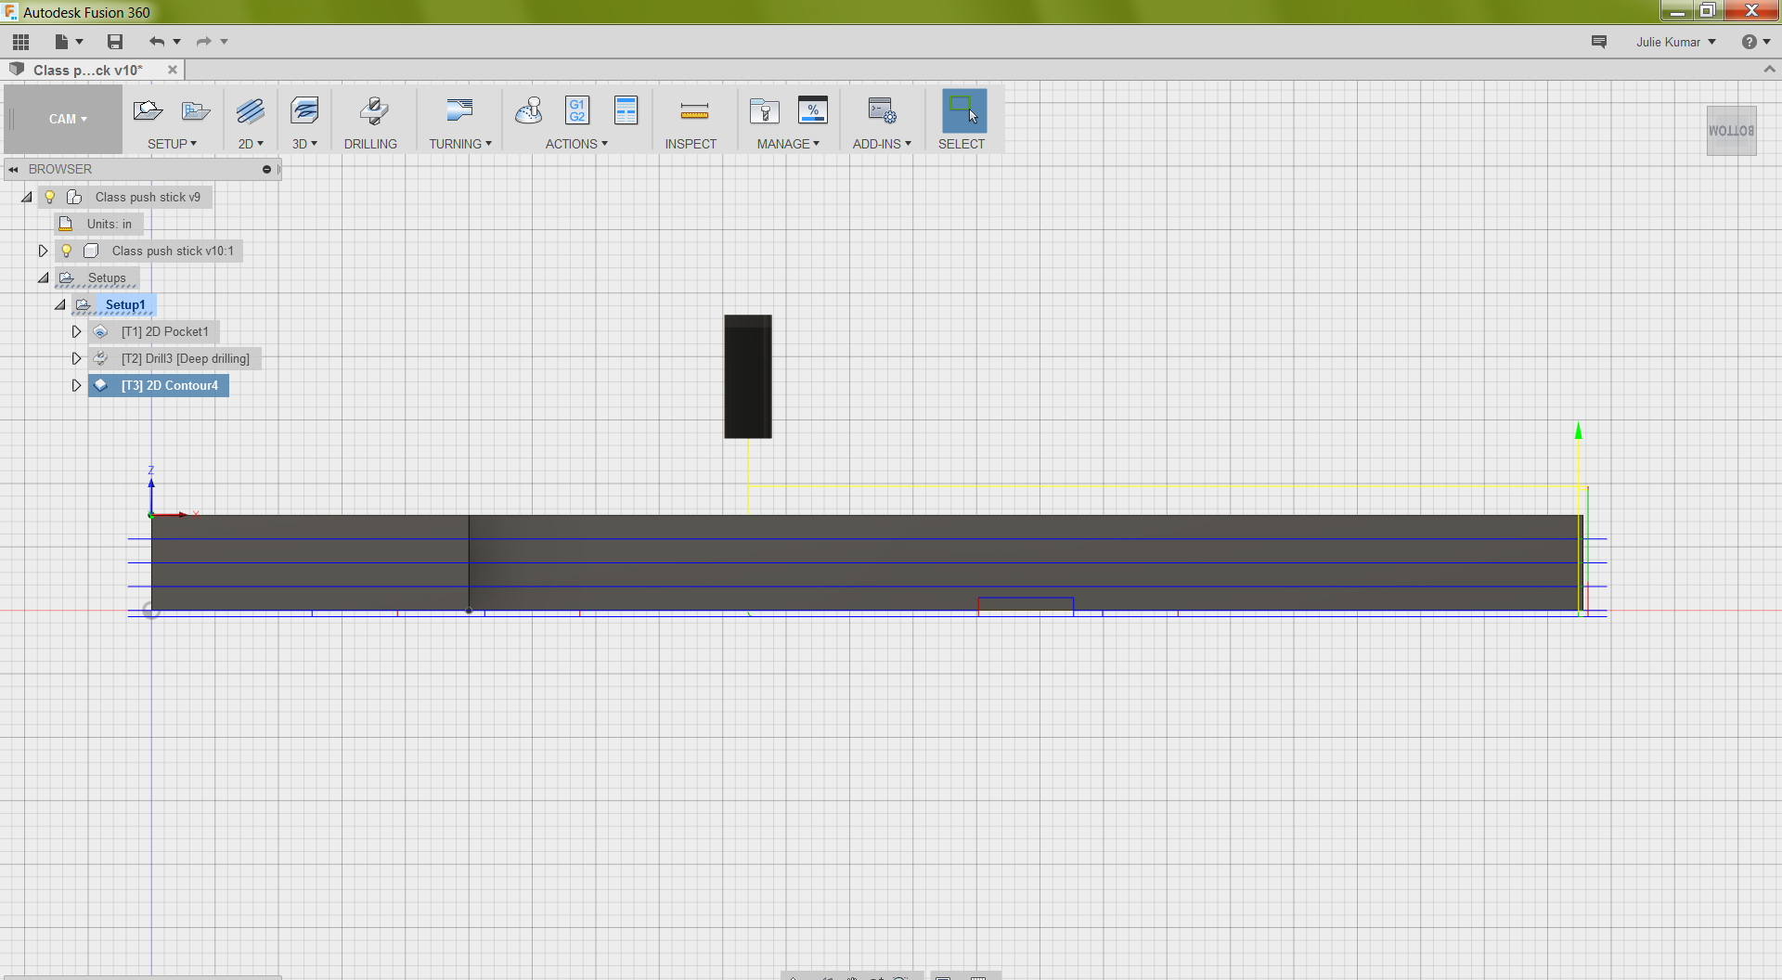This screenshot has height=980, width=1782.
Task: Collapse the Class push stick v9 tree node
Action: click(x=27, y=197)
